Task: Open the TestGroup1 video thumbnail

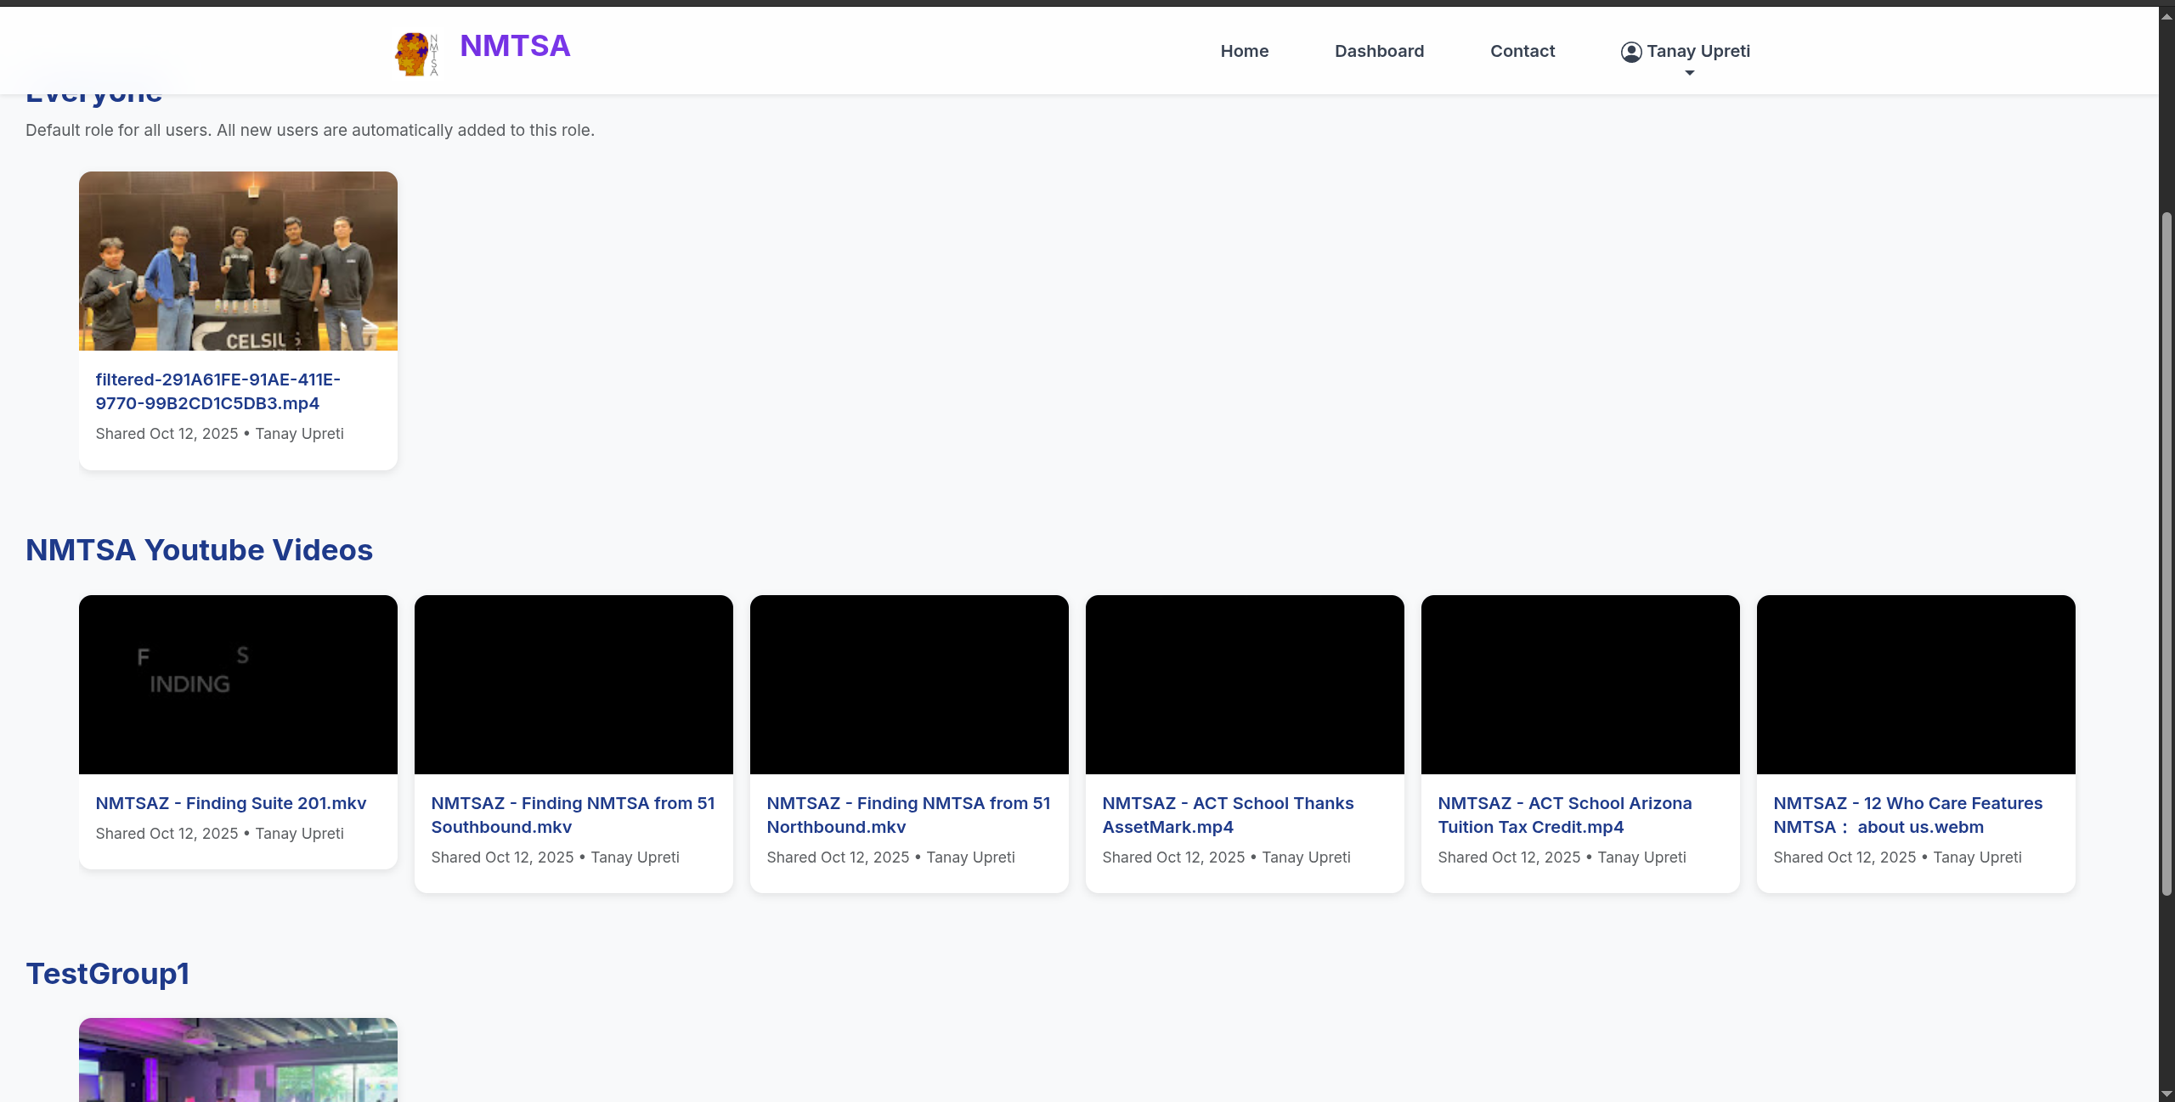Action: point(238,1060)
